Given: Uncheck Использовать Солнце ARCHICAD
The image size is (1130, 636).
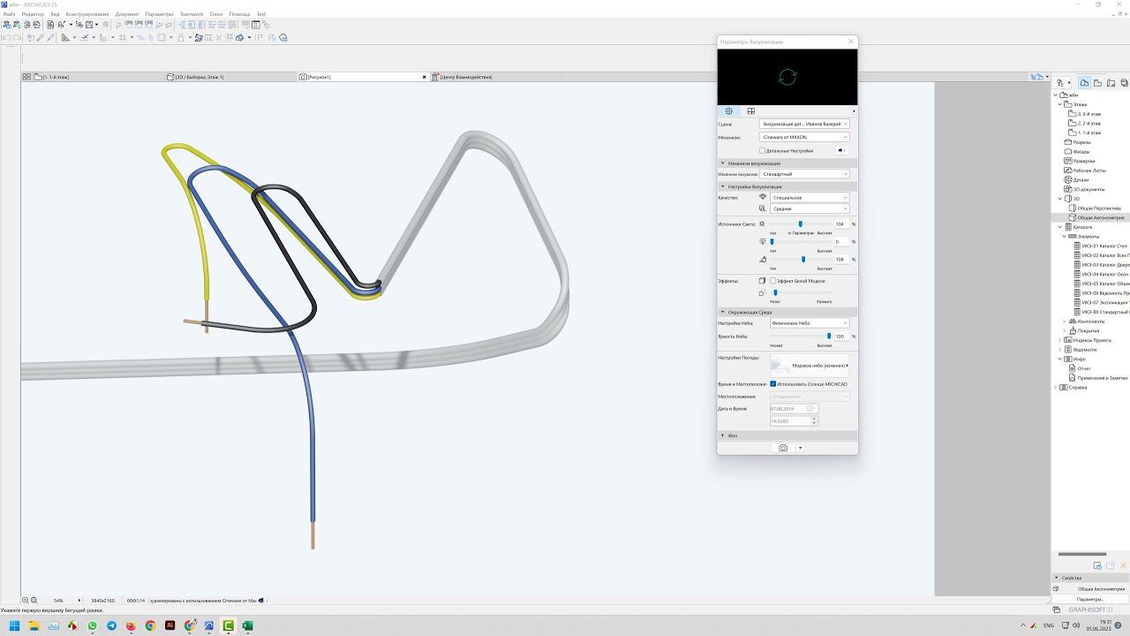Looking at the screenshot, I should coord(773,384).
